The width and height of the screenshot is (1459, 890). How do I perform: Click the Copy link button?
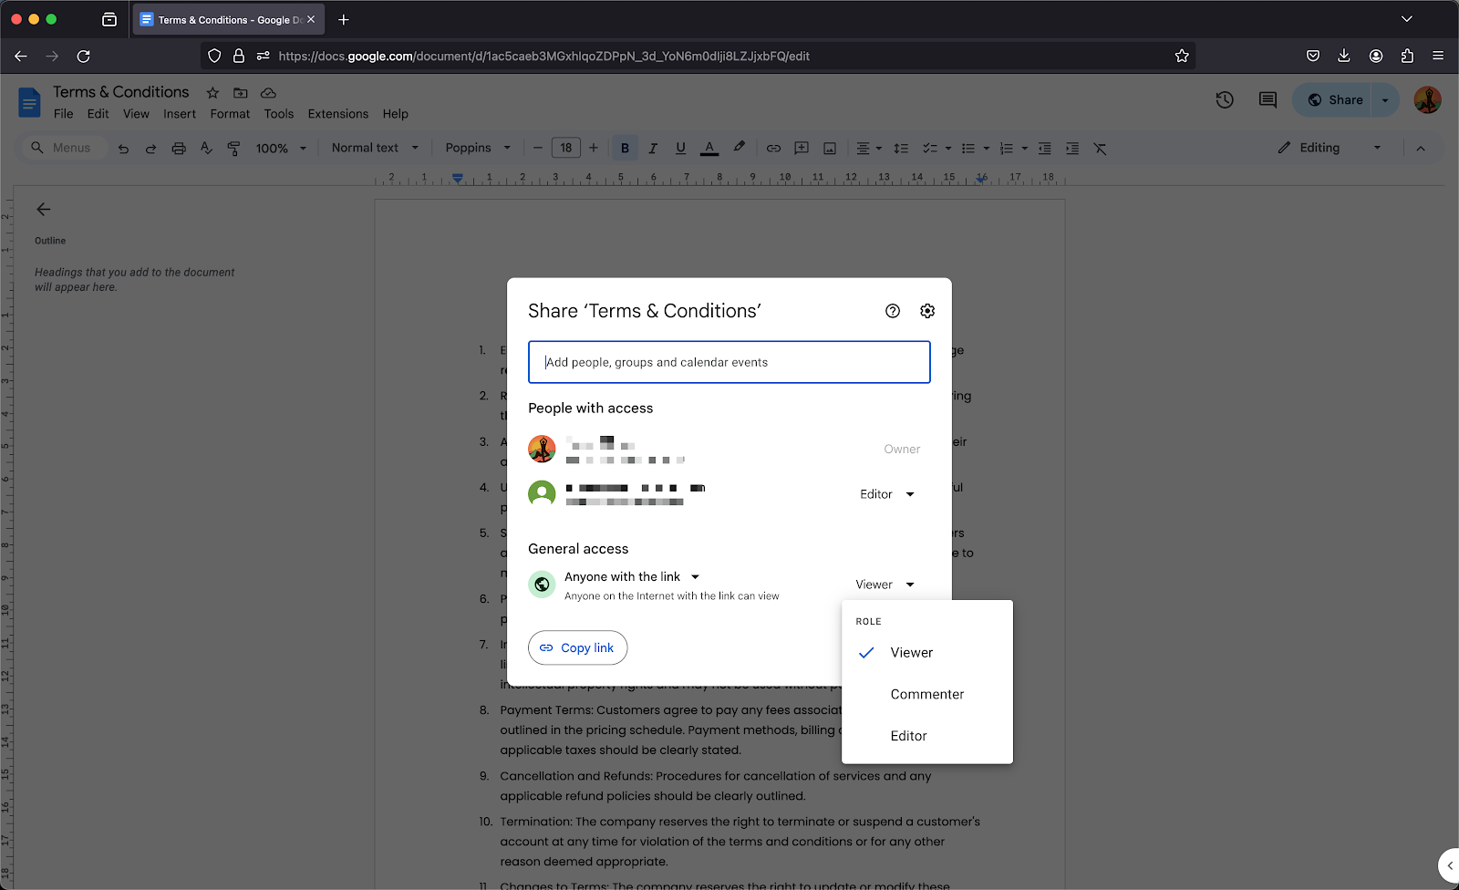pos(577,647)
